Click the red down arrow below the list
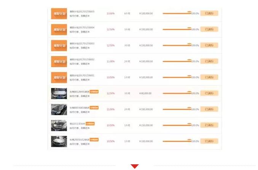Image resolution: width=258 pixels, height=170 pixels. coord(134,166)
